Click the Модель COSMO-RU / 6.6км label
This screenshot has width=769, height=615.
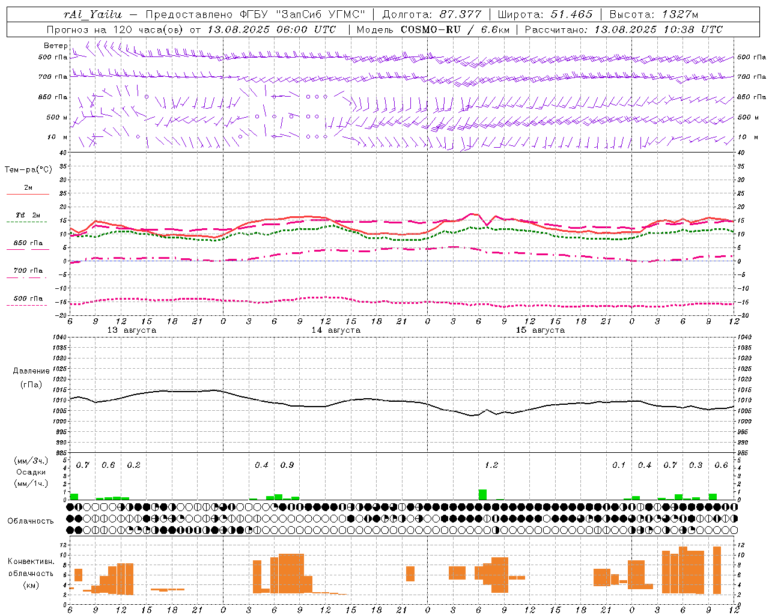[432, 29]
